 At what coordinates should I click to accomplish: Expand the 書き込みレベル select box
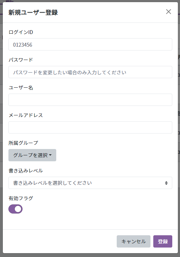pos(90,183)
